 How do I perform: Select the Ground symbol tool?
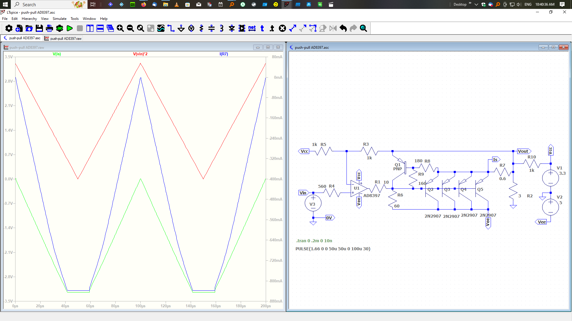[x=181, y=28]
